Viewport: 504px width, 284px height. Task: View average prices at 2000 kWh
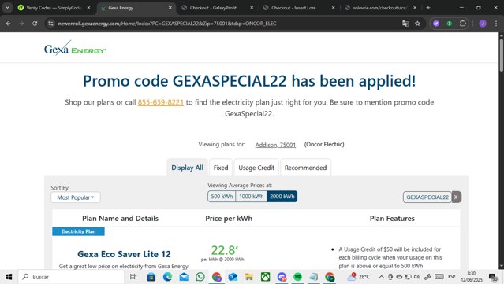(x=282, y=196)
